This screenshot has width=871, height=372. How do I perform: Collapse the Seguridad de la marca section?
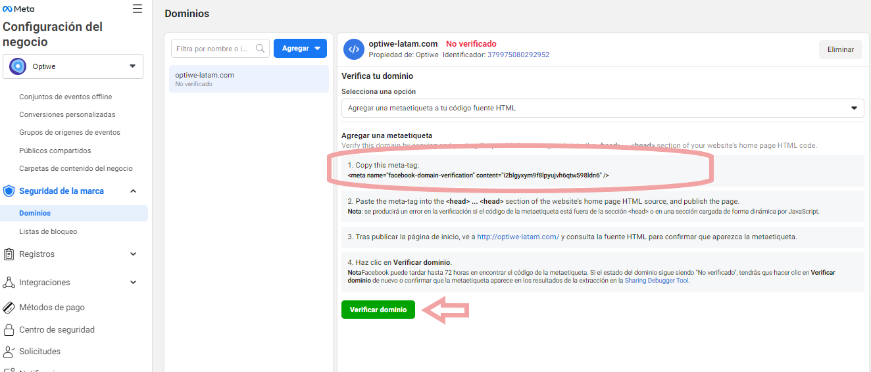click(x=133, y=191)
